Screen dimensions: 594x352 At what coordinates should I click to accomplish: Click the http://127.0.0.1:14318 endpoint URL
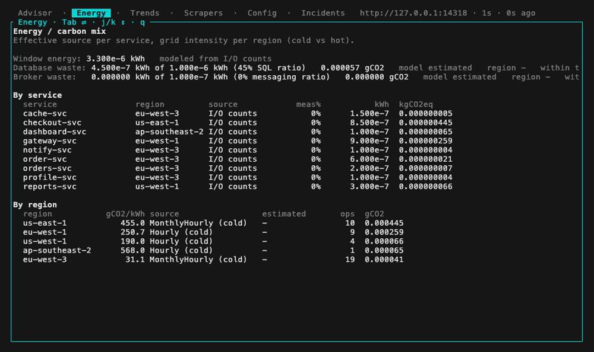413,13
